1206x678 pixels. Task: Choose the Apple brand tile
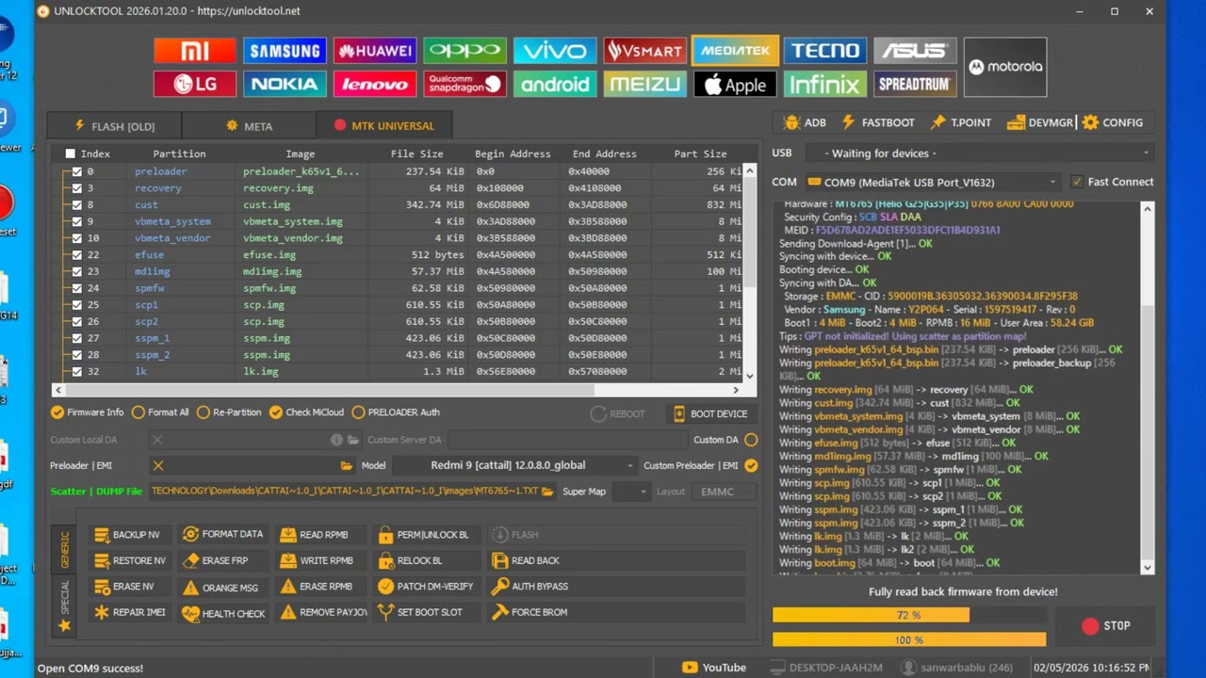coord(735,84)
